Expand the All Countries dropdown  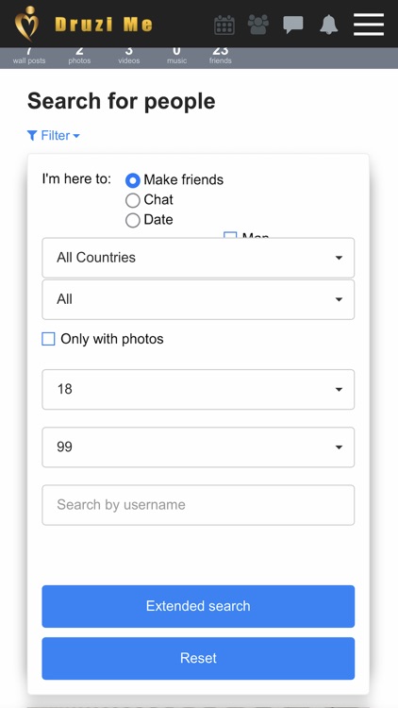click(x=198, y=258)
